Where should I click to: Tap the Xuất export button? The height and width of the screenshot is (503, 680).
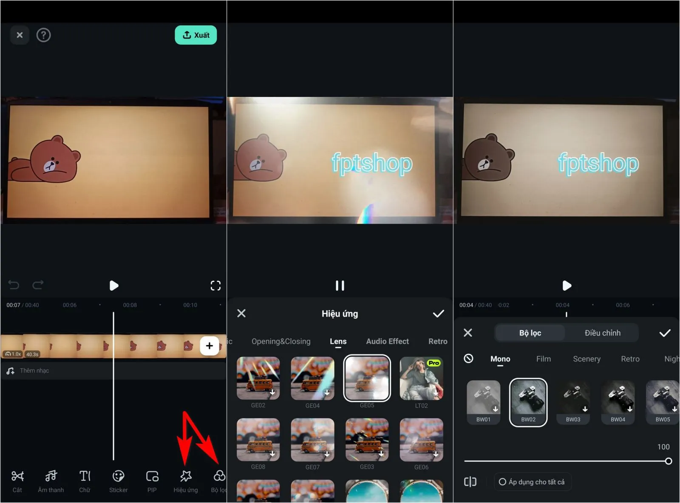pos(196,35)
